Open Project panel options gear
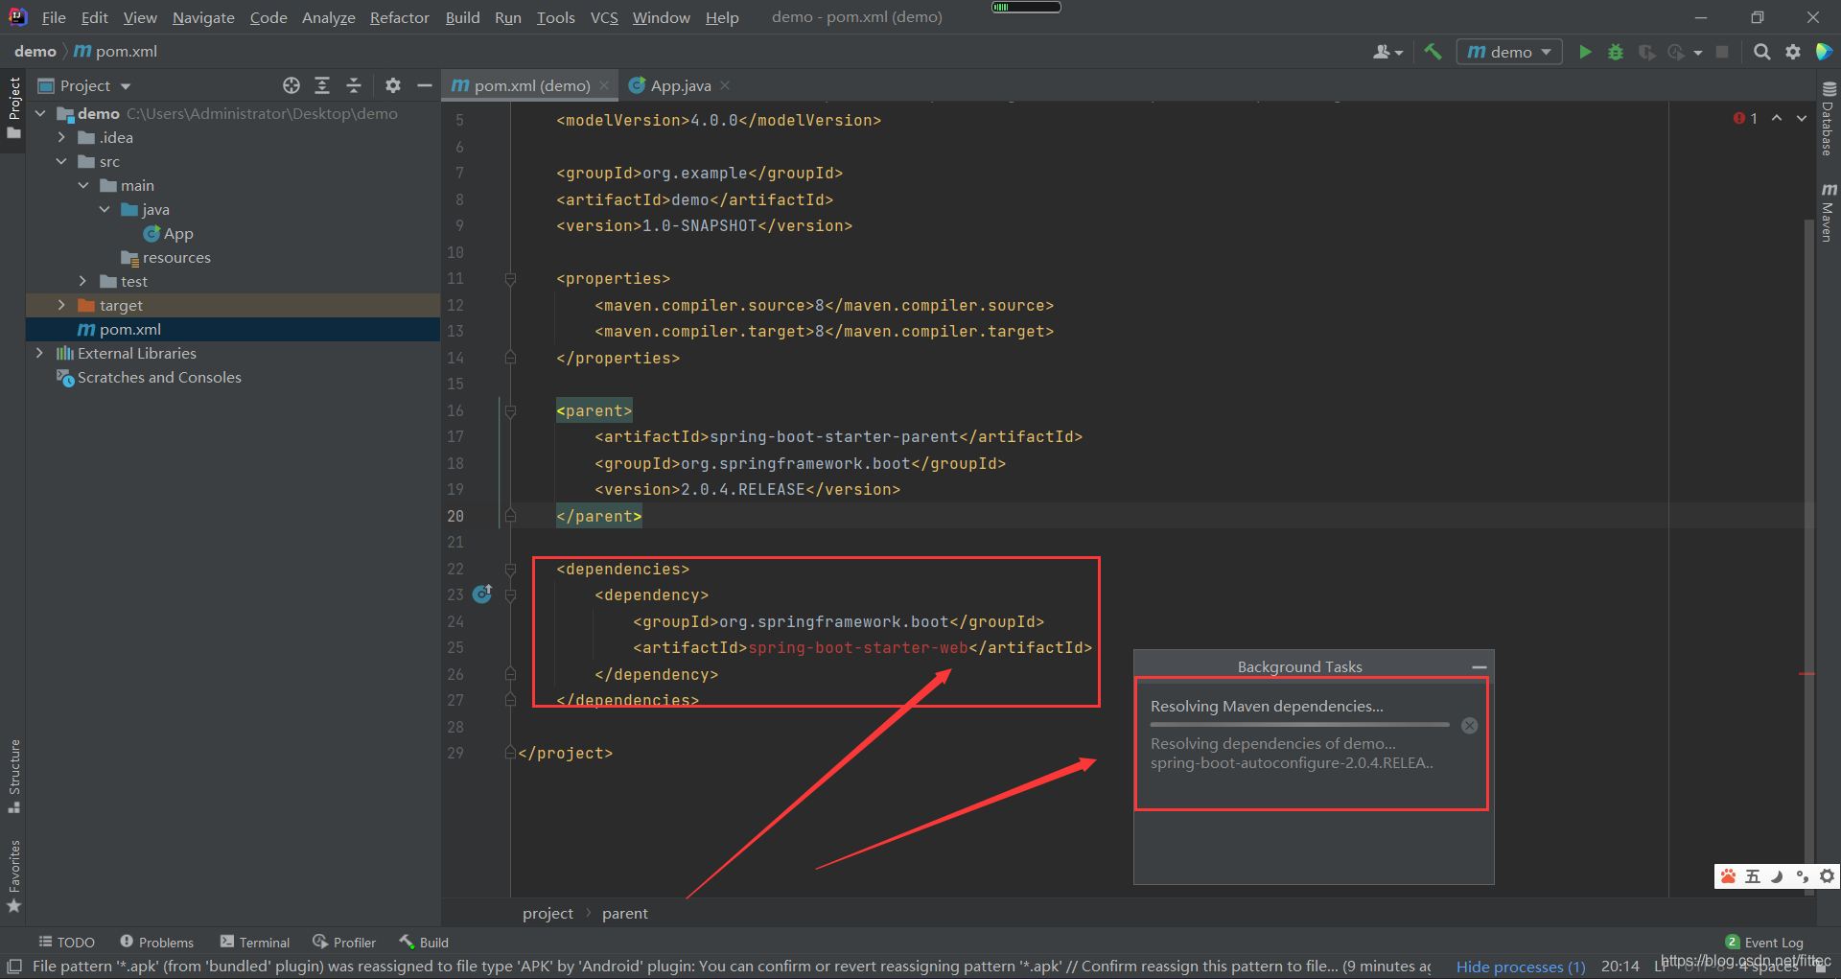Viewport: 1841px width, 979px height. click(x=392, y=85)
